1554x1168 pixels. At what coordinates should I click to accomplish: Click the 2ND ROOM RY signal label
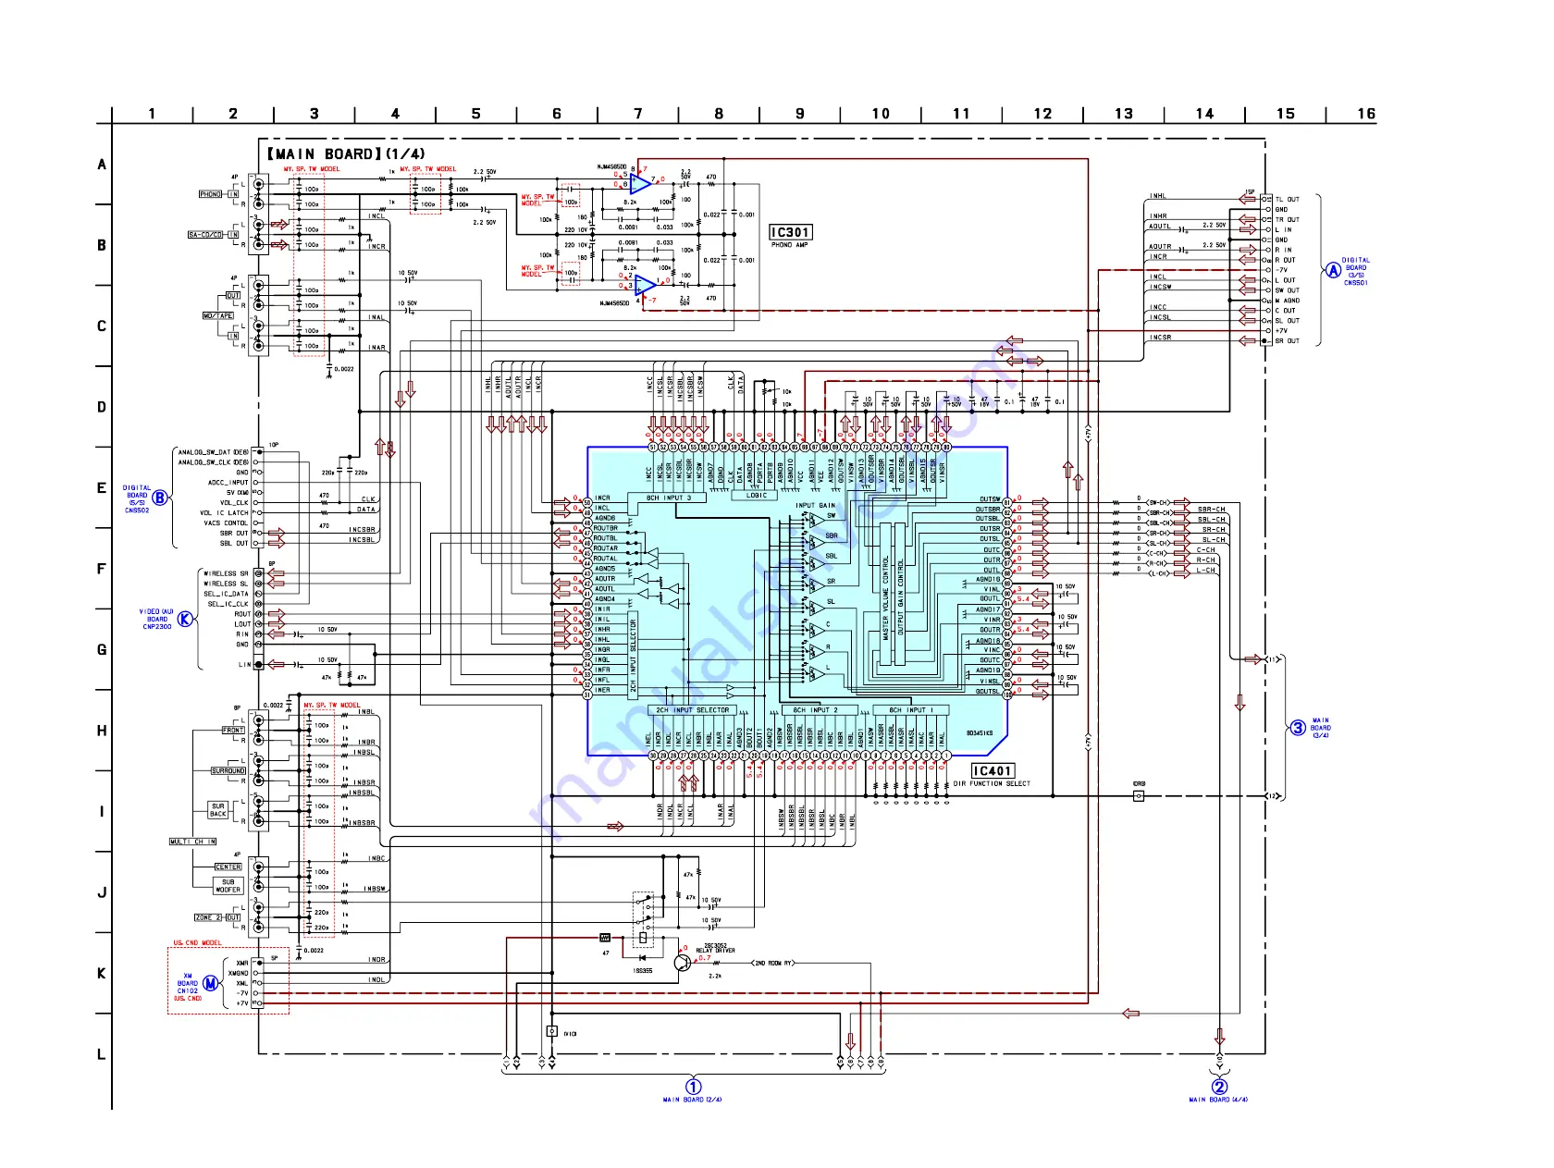click(773, 963)
